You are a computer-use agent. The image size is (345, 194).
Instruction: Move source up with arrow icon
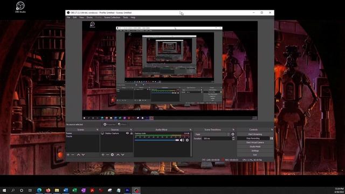pyautogui.click(x=118, y=155)
